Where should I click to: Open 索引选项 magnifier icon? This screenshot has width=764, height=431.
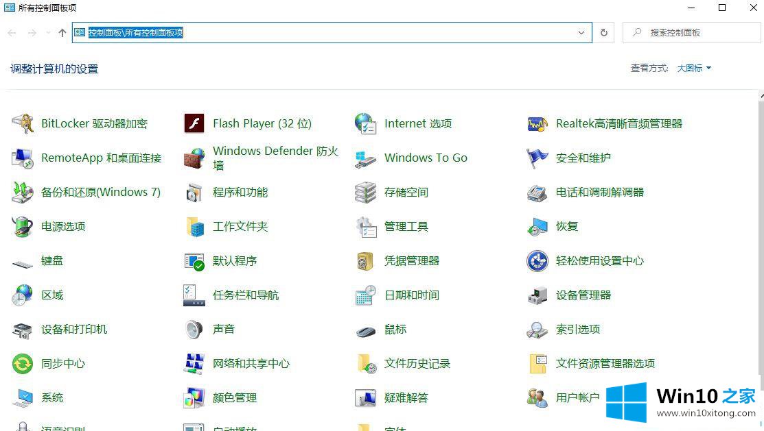tap(537, 330)
